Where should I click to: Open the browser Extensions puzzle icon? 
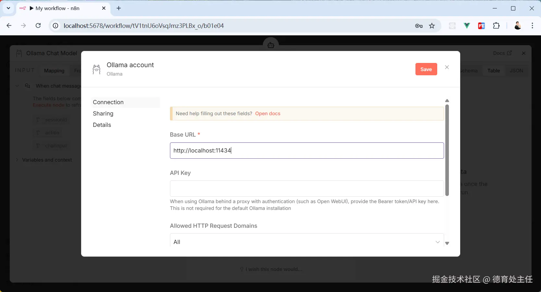(496, 26)
